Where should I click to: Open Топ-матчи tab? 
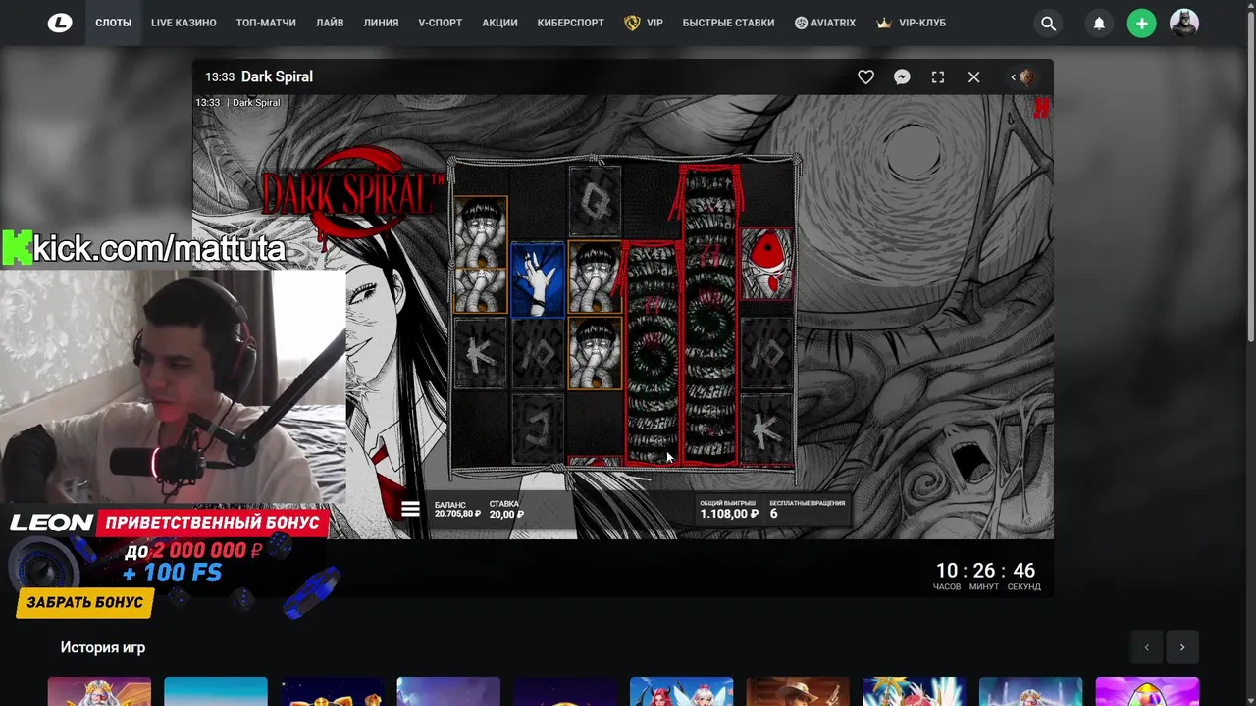pyautogui.click(x=266, y=23)
